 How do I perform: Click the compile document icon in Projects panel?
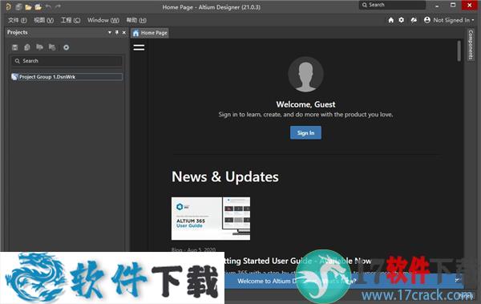tap(27, 47)
